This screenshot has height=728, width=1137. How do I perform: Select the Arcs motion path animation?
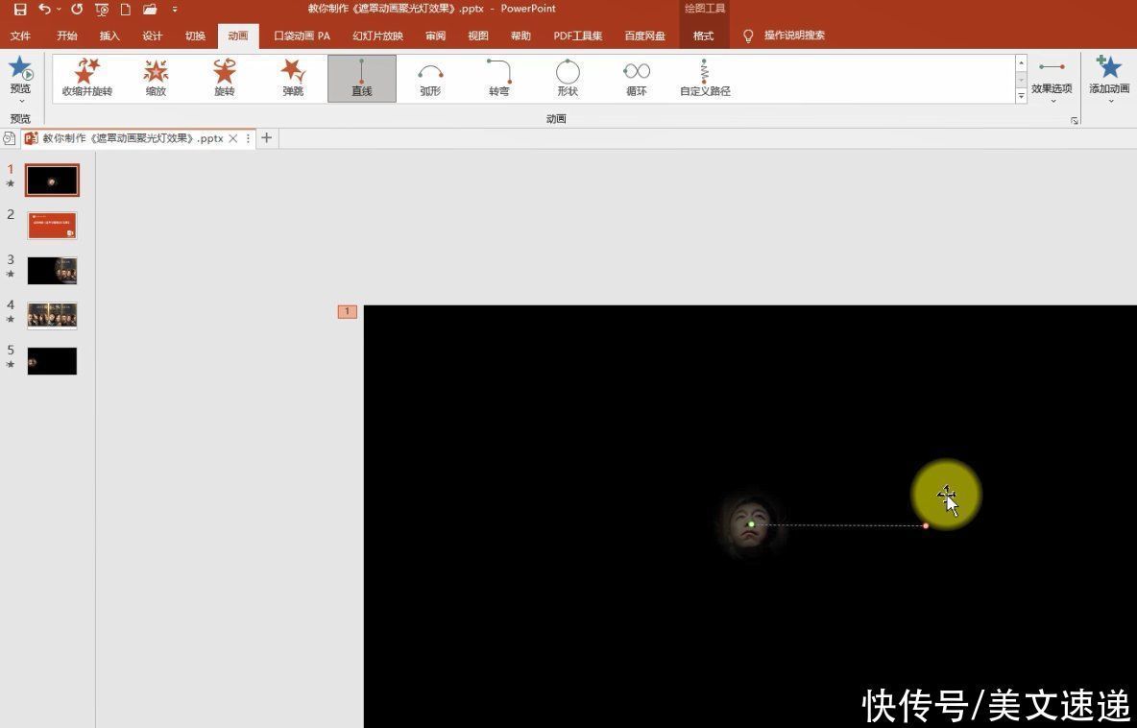(x=429, y=76)
